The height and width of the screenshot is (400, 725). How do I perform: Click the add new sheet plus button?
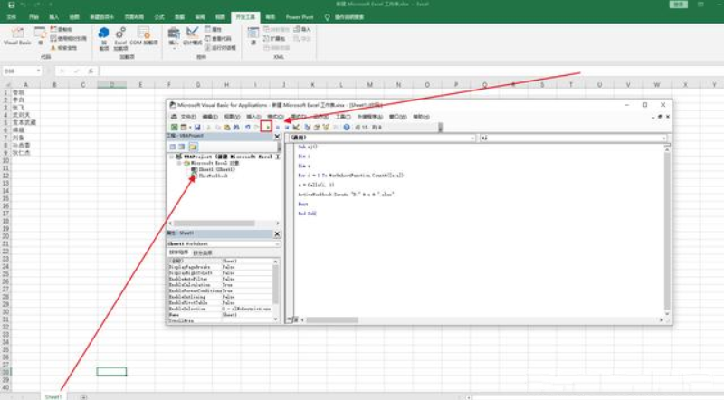click(82, 395)
